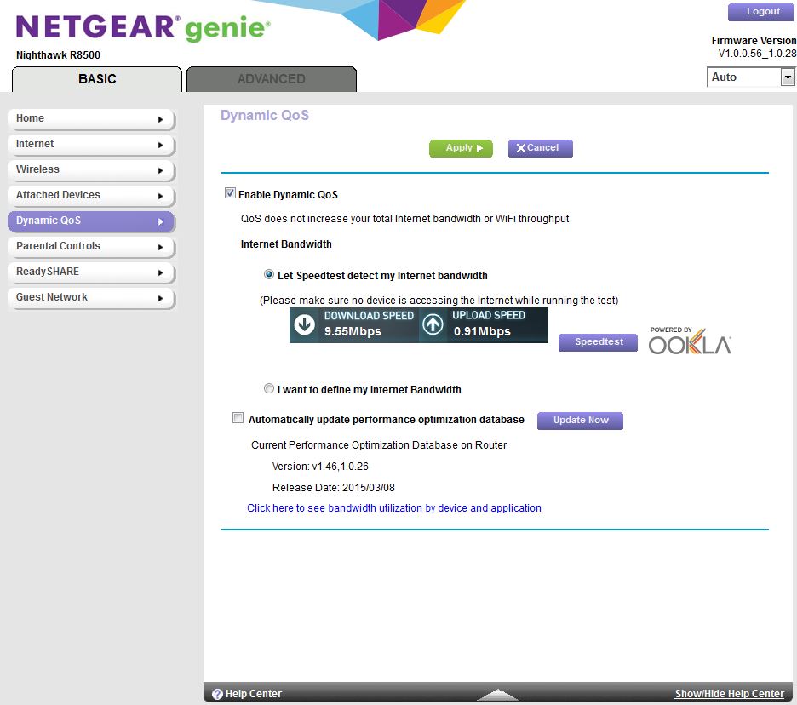The image size is (797, 705).
Task: Click the Attached Devices menu arrow
Action: click(161, 196)
